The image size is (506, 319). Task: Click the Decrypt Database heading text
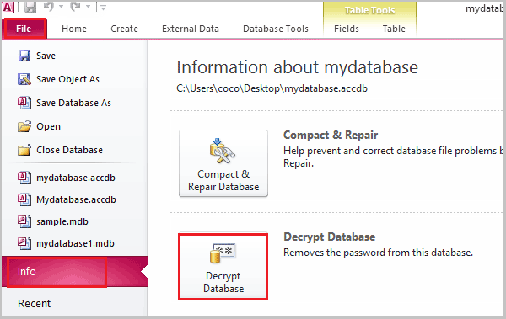pos(329,237)
